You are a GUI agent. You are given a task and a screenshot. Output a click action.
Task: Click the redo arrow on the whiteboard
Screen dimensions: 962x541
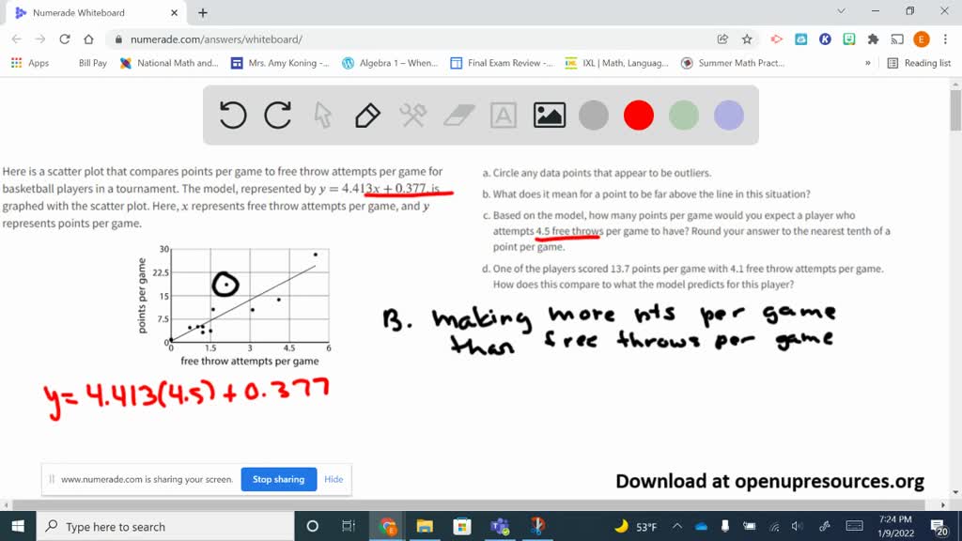(x=277, y=114)
